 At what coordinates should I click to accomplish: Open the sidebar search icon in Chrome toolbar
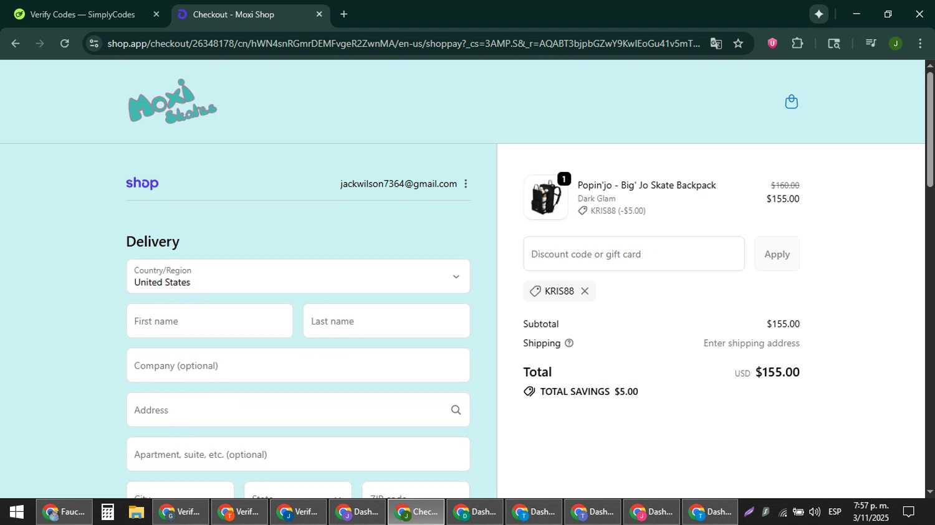click(x=834, y=43)
